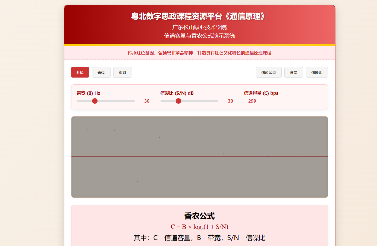Screen dimensions: 377x246
Task: Choose the 信噪比 mode button
Action: click(317, 72)
